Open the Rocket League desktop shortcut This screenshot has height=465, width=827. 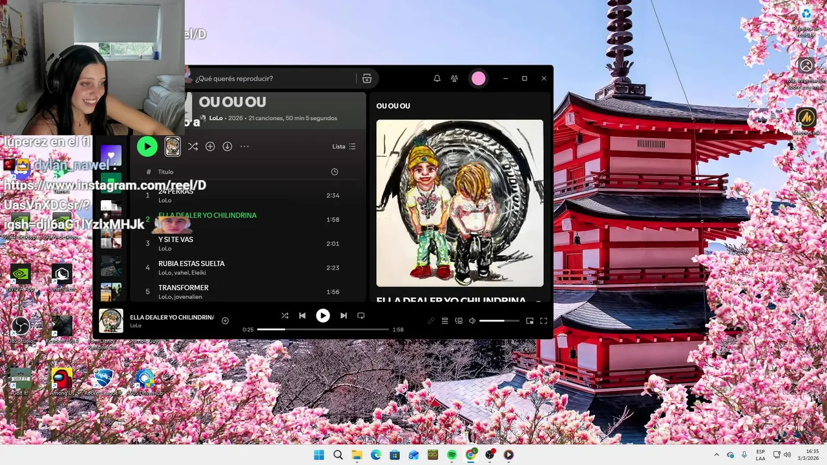pyautogui.click(x=103, y=382)
